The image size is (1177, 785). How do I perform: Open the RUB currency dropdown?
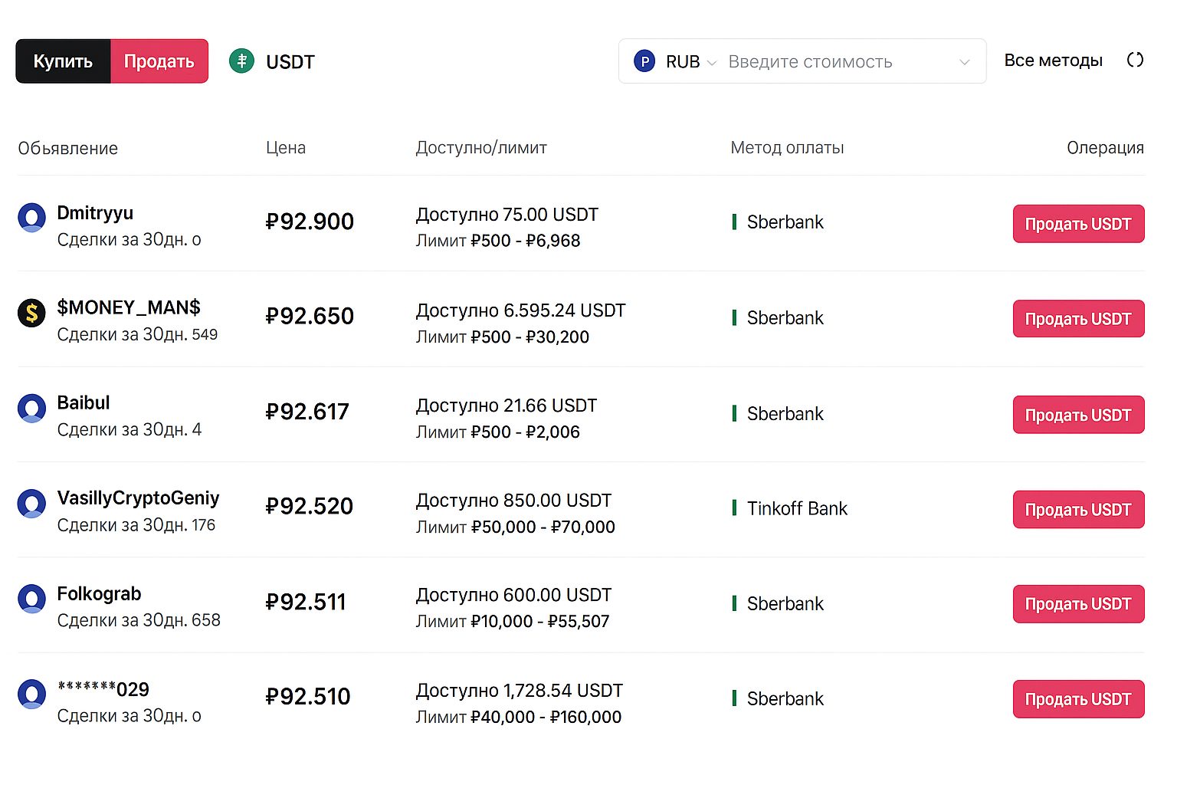677,61
